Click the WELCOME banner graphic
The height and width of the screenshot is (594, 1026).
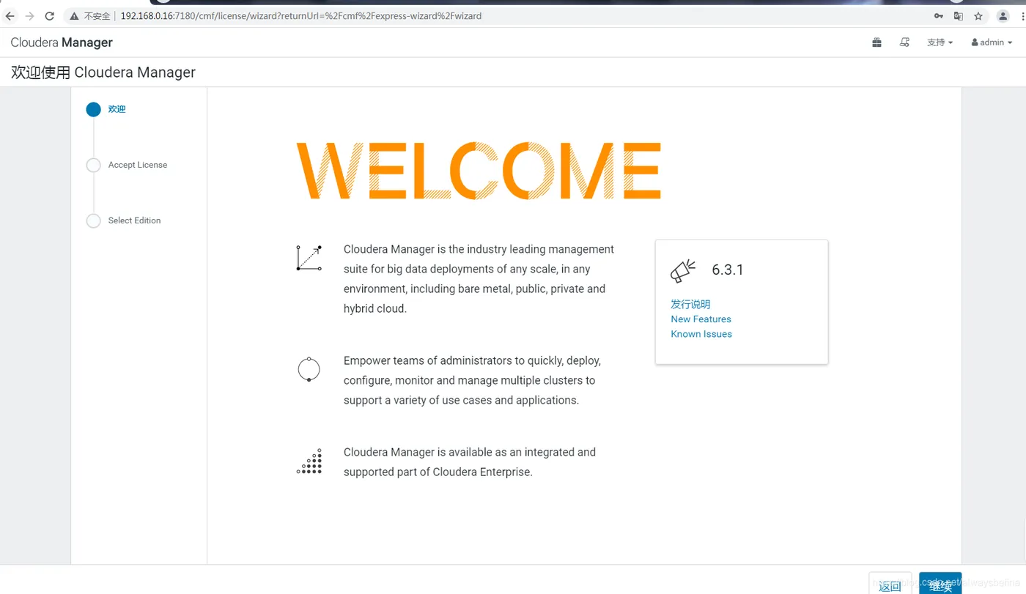click(479, 171)
